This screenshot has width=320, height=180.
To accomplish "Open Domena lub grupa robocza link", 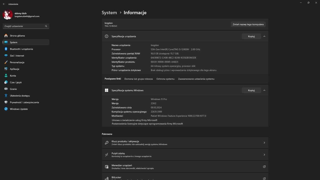I will tap(138, 79).
